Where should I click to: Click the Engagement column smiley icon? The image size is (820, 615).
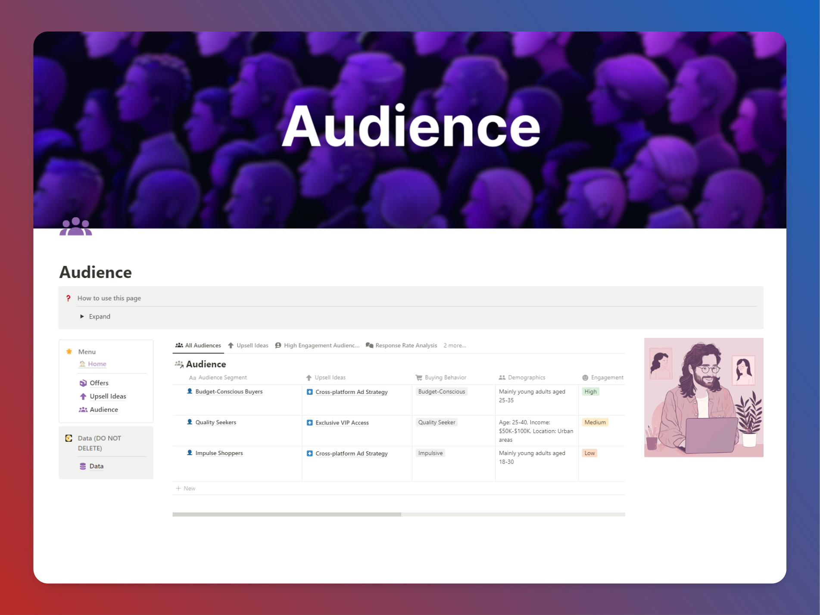point(585,378)
